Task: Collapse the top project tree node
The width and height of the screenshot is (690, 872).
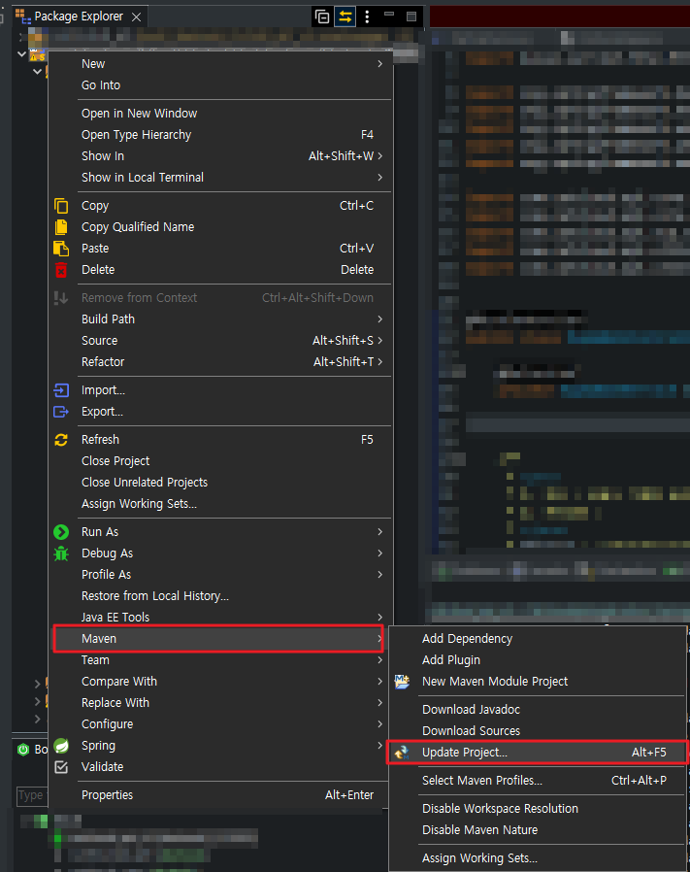Action: (x=21, y=54)
